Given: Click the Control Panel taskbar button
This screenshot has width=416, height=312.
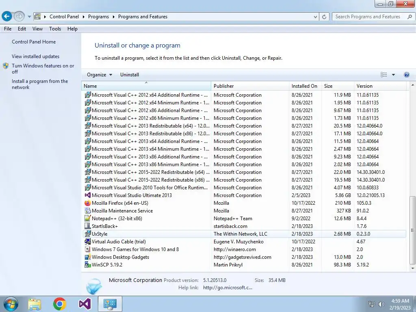Looking at the screenshot, I should (110, 304).
